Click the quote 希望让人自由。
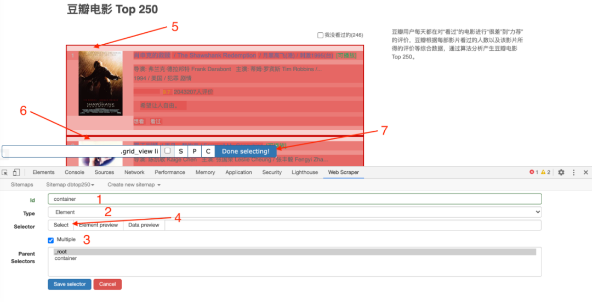 (159, 105)
